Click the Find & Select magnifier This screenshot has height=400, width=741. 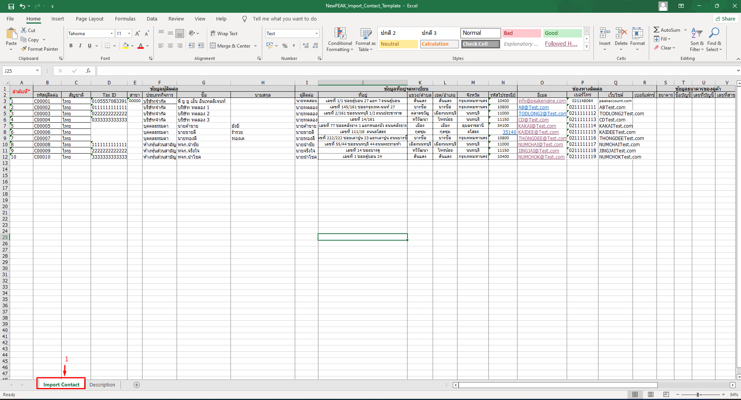click(714, 33)
